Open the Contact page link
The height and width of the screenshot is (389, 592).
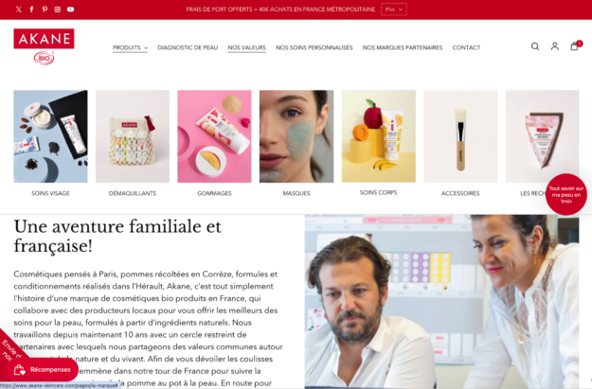pyautogui.click(x=466, y=47)
